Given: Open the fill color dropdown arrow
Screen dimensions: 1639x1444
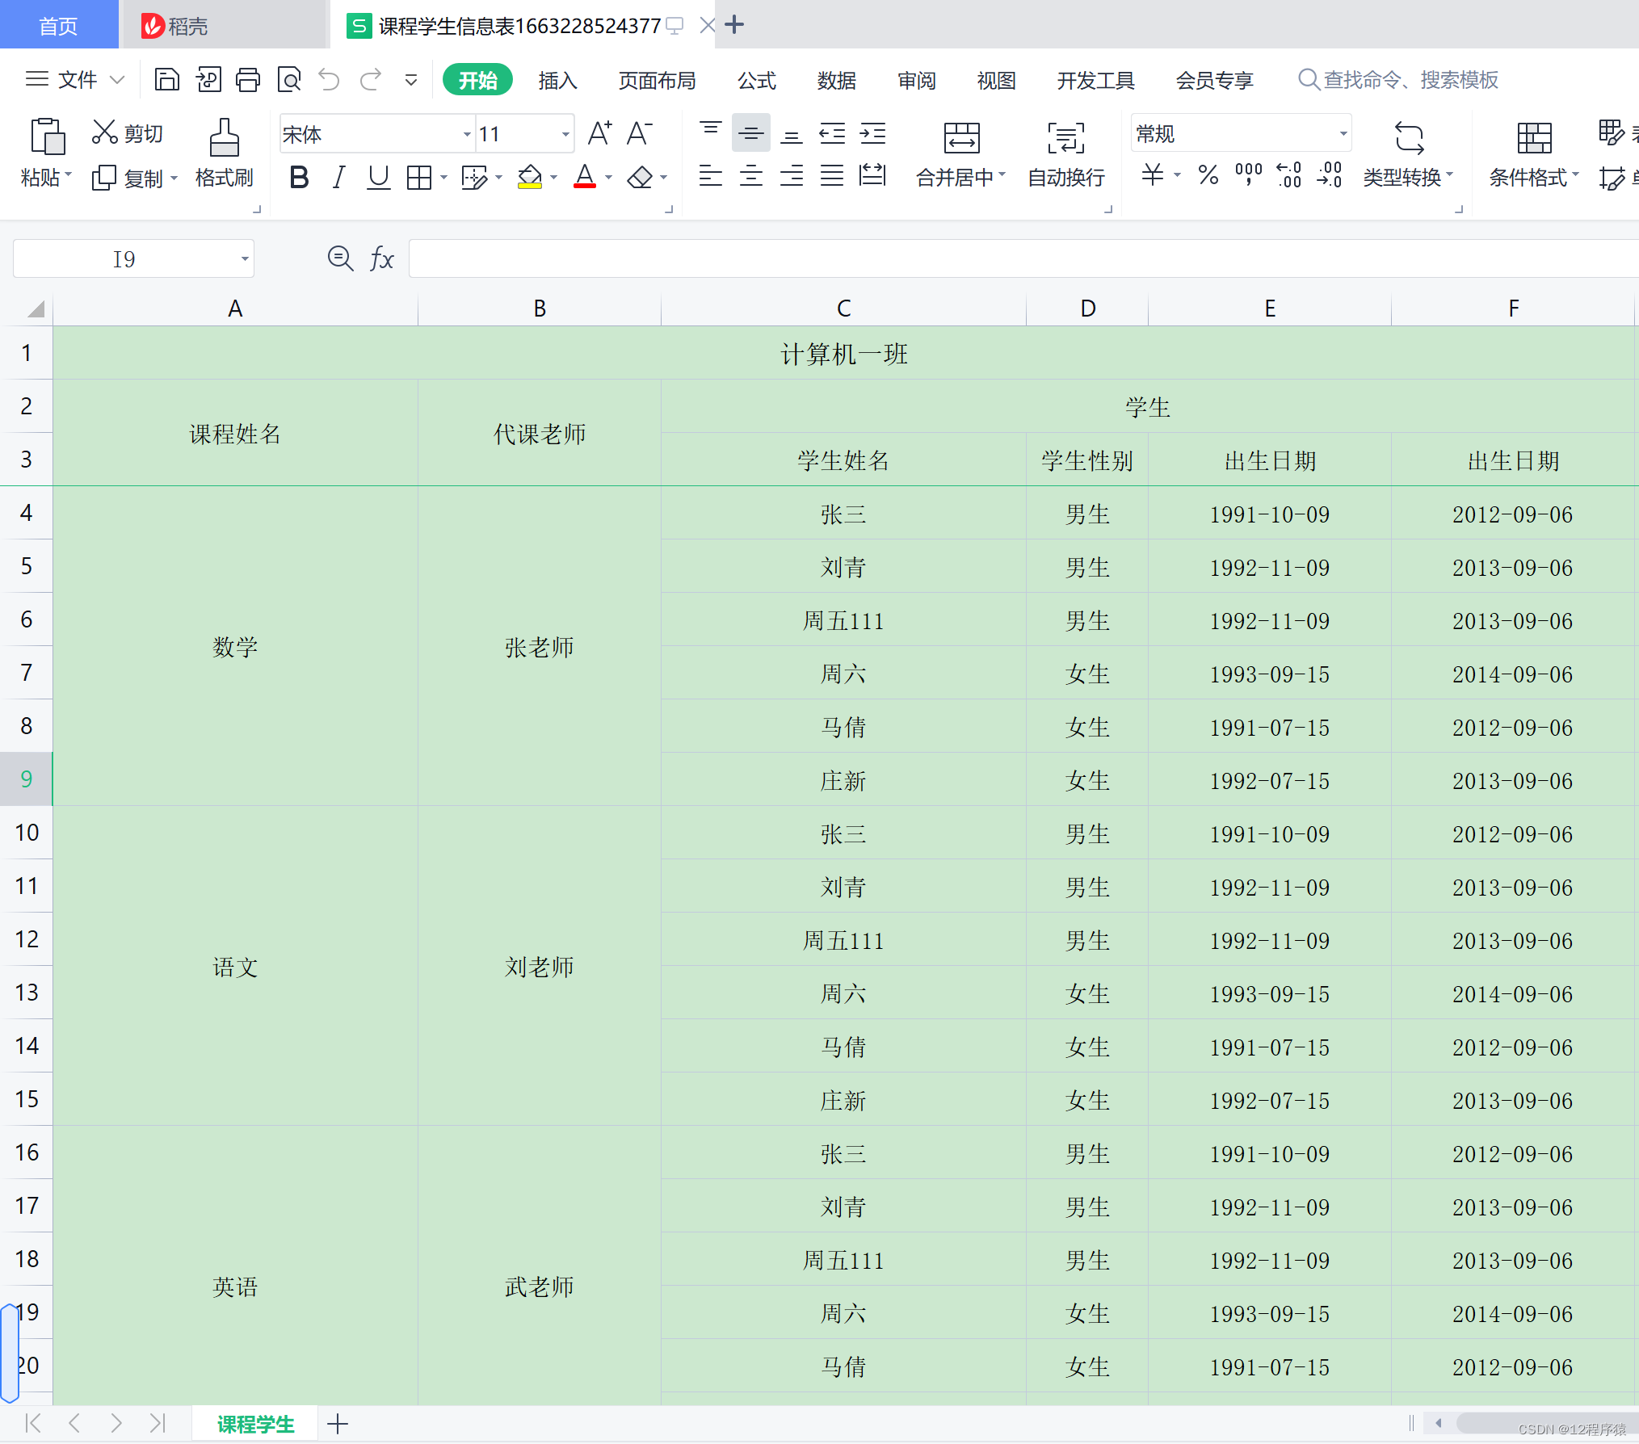Looking at the screenshot, I should (x=553, y=178).
